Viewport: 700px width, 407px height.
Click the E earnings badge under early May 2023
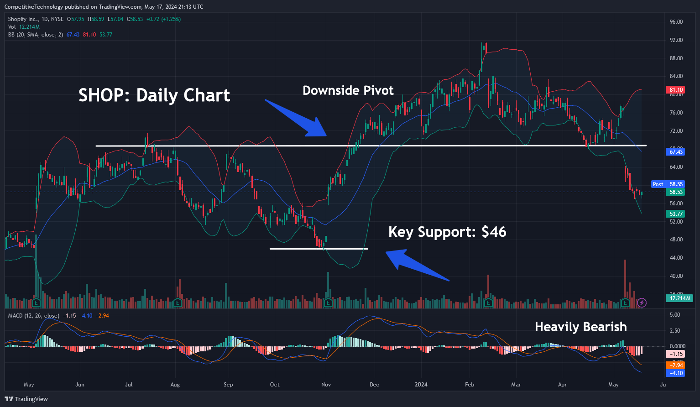tap(36, 303)
